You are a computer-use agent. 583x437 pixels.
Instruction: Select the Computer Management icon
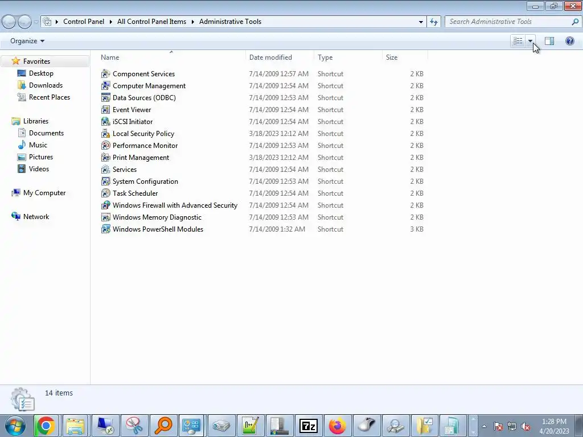coord(105,86)
